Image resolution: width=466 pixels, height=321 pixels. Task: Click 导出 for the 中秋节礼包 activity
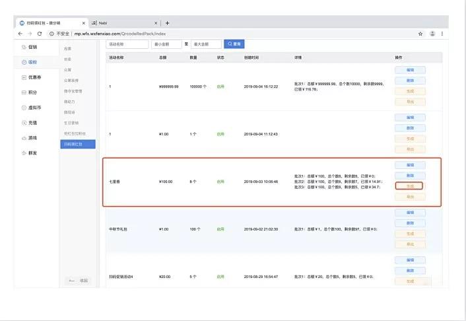pos(410,244)
